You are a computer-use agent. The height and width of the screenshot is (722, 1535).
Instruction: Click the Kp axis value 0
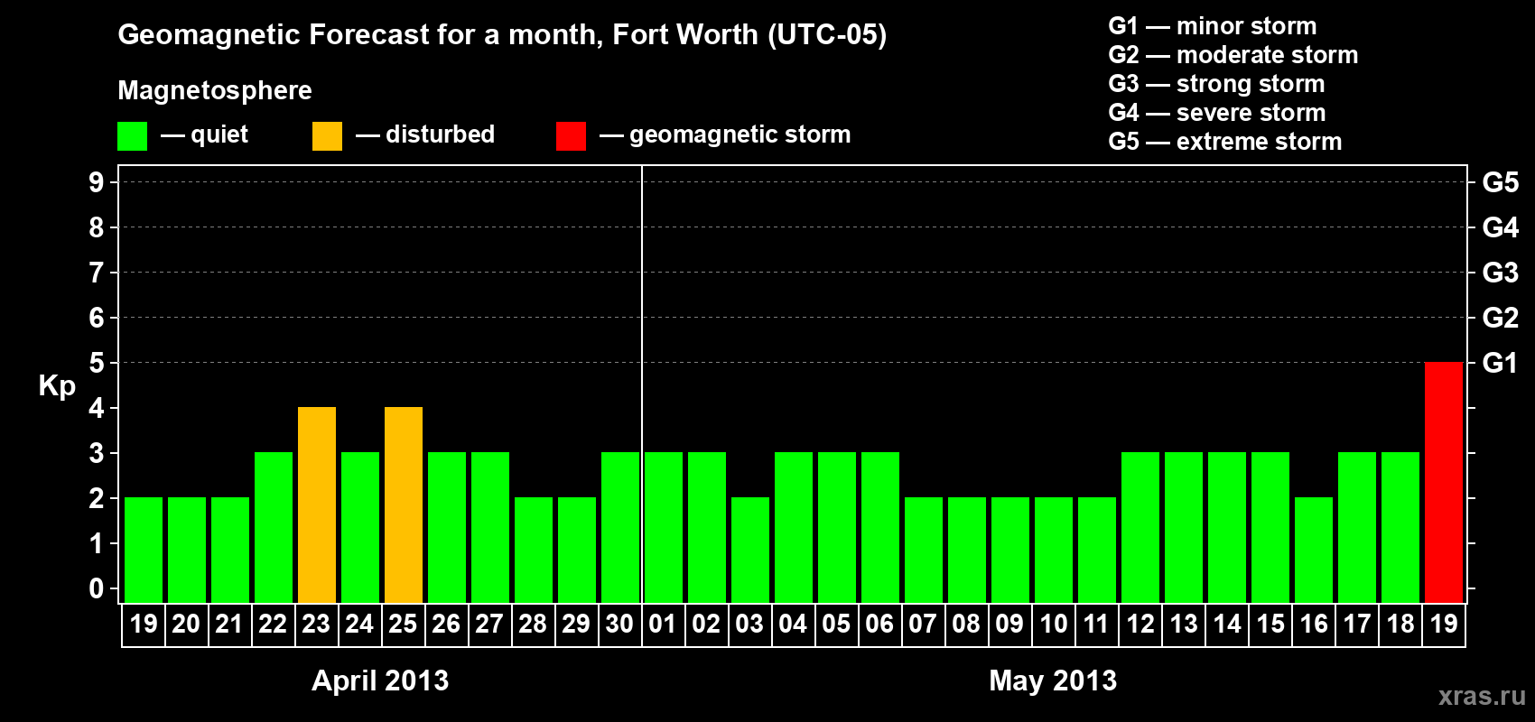click(x=97, y=588)
